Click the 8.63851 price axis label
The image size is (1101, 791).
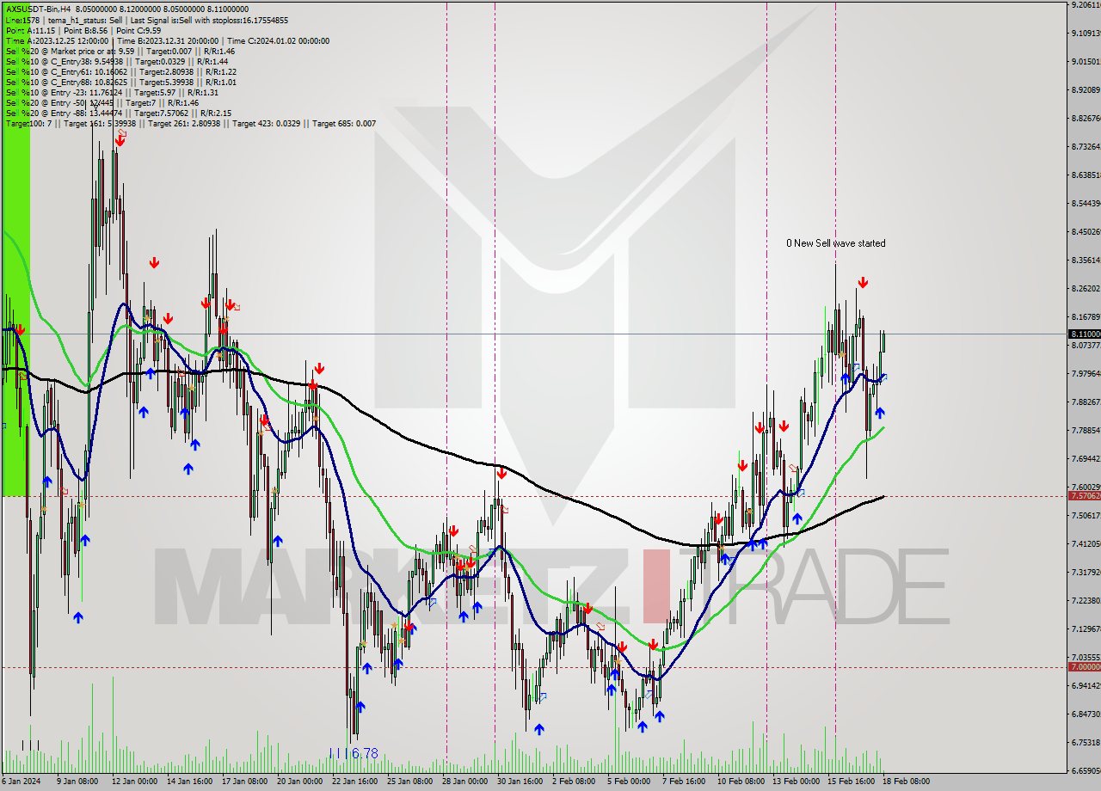point(1085,175)
